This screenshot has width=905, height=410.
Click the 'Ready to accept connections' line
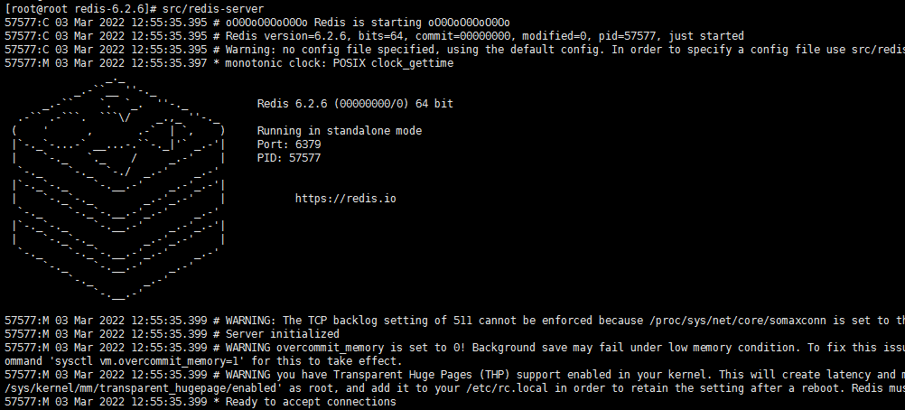click(x=201, y=402)
